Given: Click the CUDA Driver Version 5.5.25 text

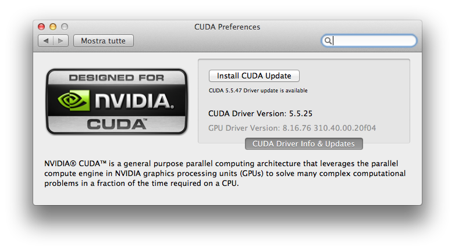Looking at the screenshot, I should (x=260, y=114).
